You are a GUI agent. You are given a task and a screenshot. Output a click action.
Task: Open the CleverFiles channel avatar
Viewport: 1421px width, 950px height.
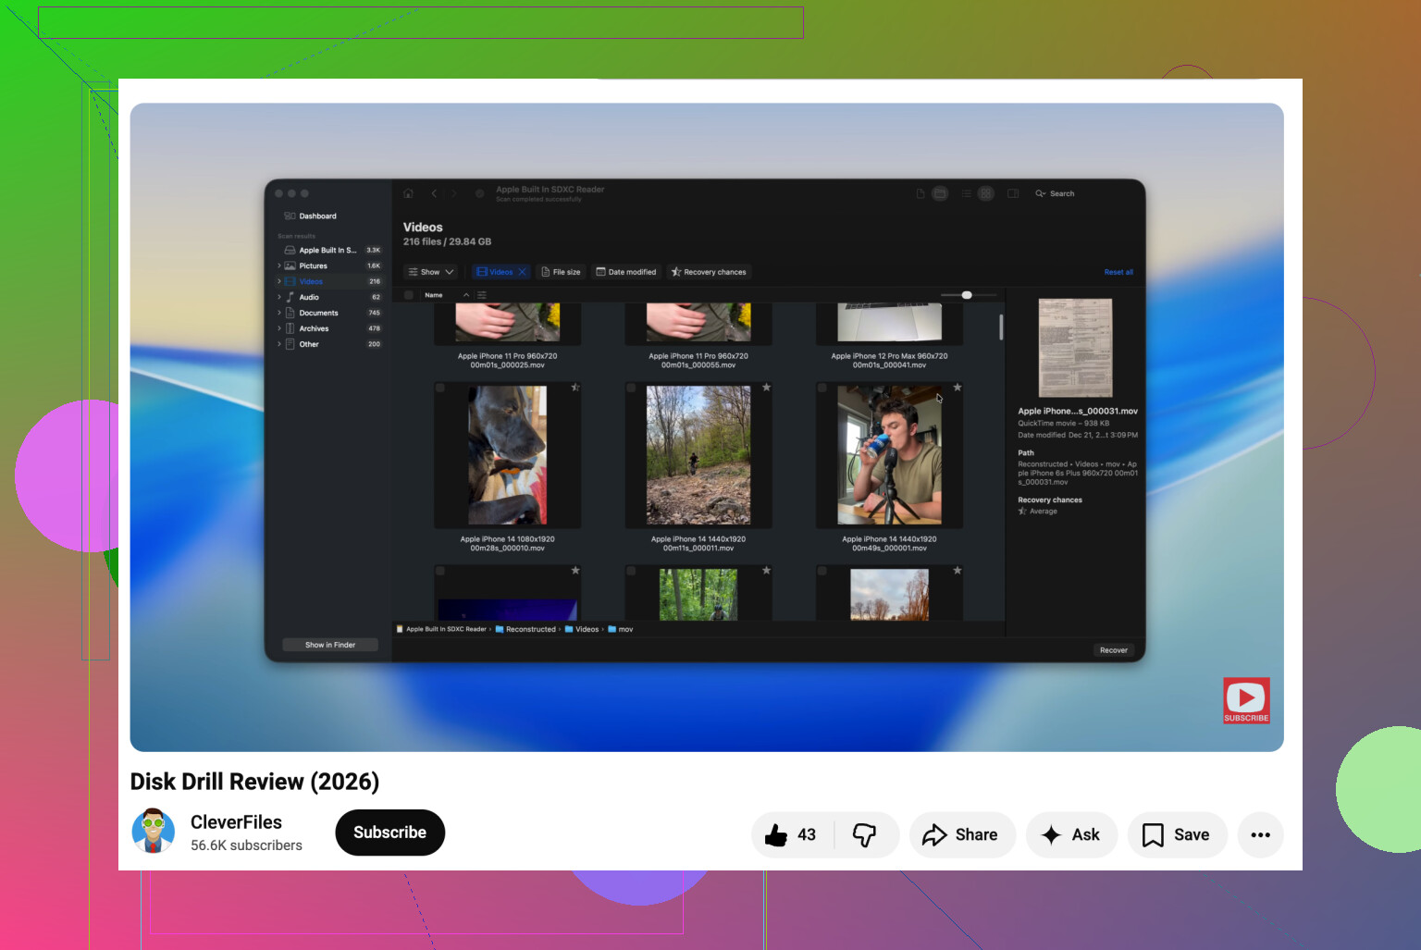[154, 831]
